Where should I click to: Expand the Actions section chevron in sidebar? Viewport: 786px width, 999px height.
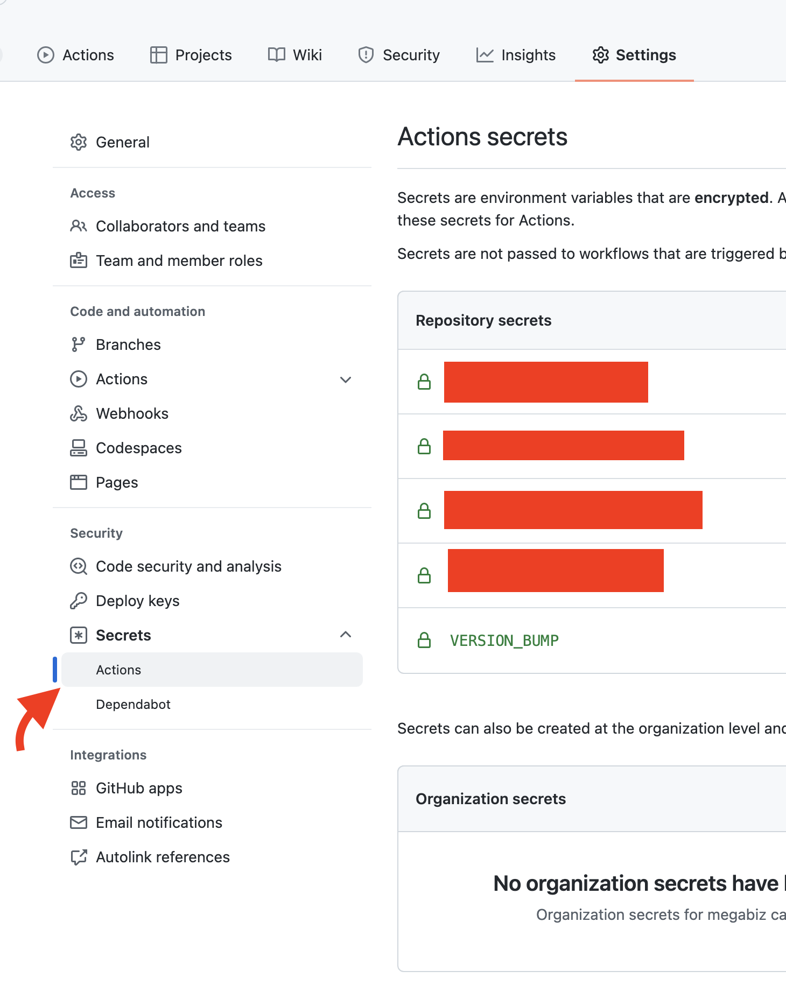coord(346,379)
